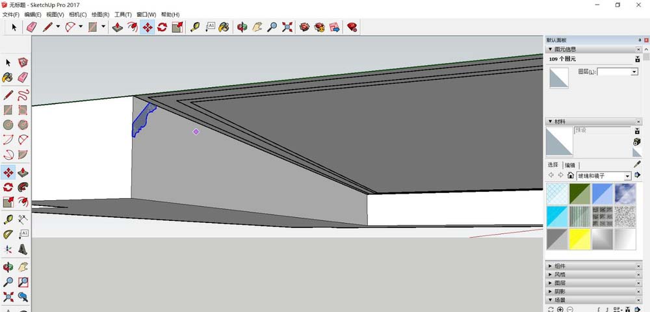Select the Eraser tool in top toolbar
Screen dimensions: 650x312
pos(31,27)
